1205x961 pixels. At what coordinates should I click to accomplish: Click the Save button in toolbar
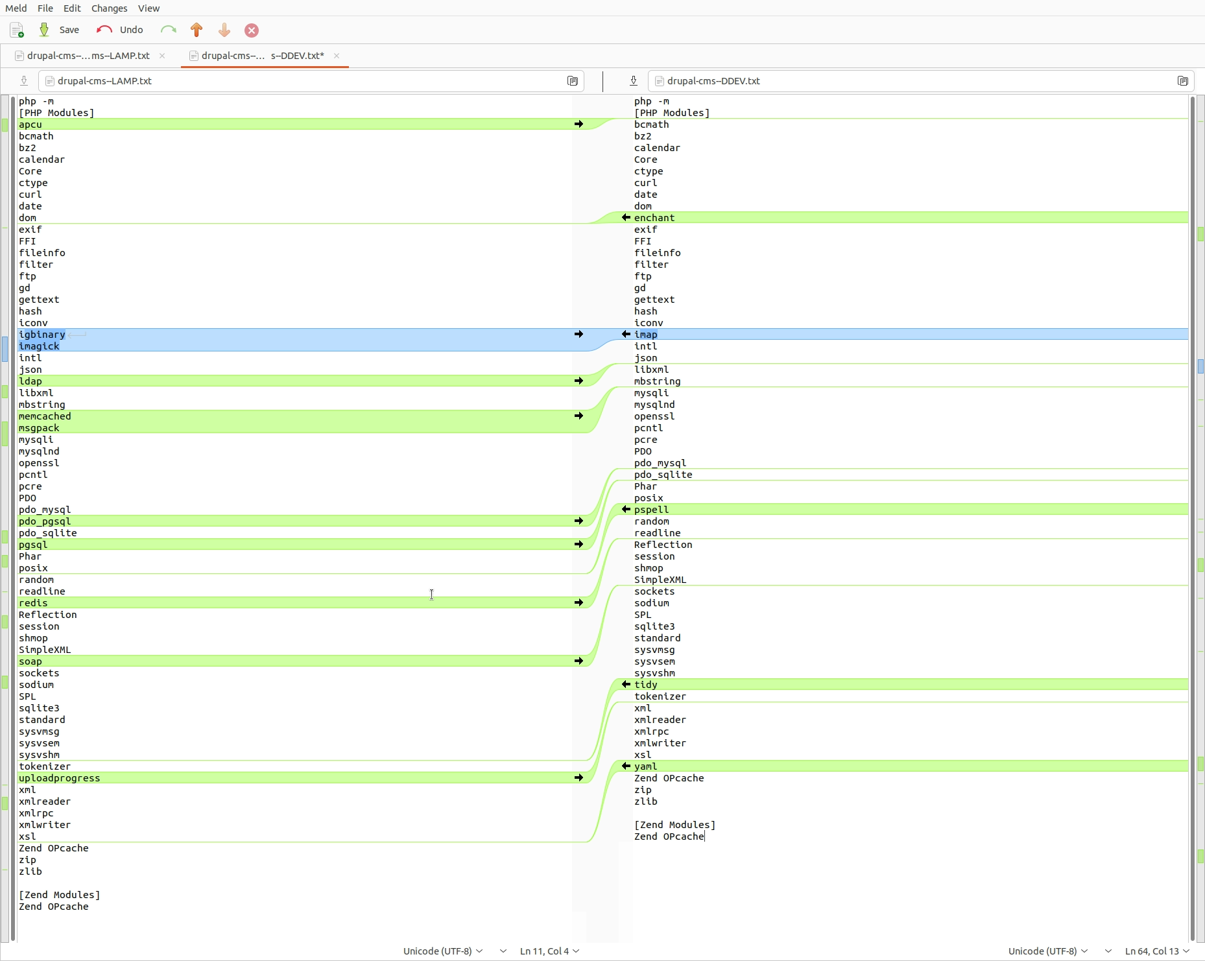coord(60,30)
